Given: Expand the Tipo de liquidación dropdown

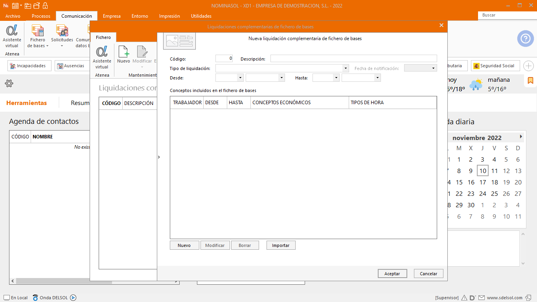Looking at the screenshot, I should pos(346,68).
